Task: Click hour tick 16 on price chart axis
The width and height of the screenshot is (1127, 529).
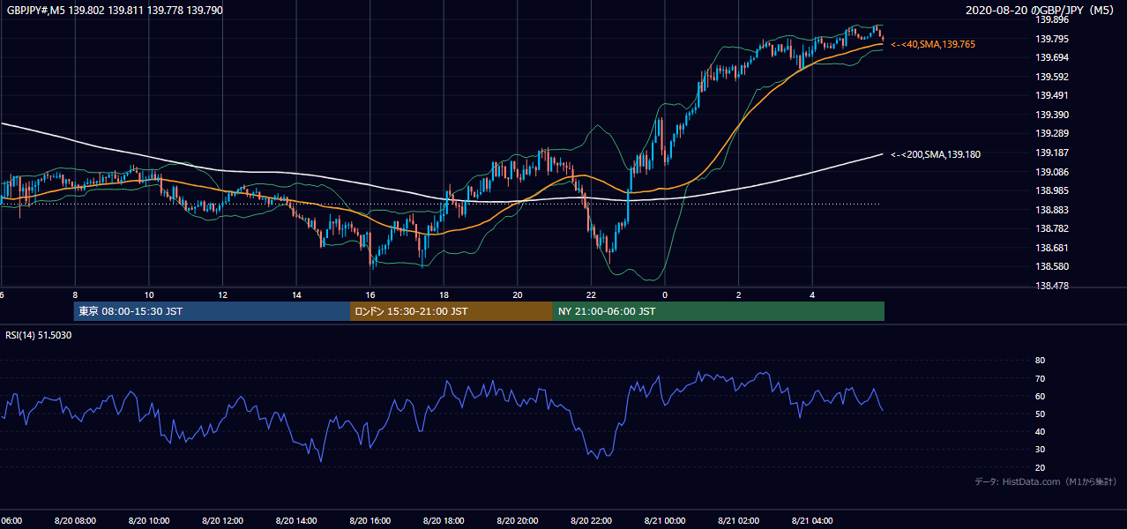Action: click(370, 295)
